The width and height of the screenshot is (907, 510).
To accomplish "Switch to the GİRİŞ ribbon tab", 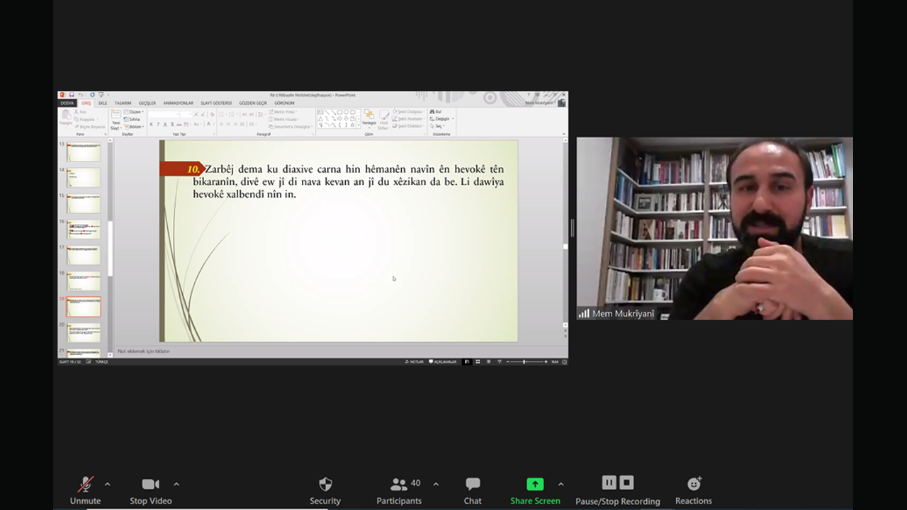I will pos(86,103).
